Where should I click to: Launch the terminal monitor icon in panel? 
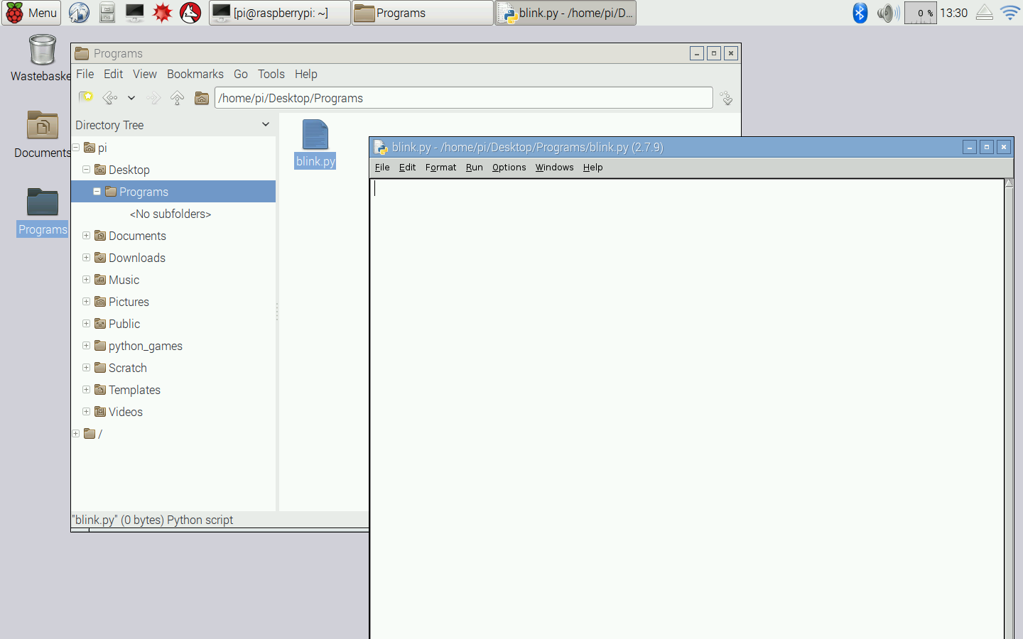(134, 13)
